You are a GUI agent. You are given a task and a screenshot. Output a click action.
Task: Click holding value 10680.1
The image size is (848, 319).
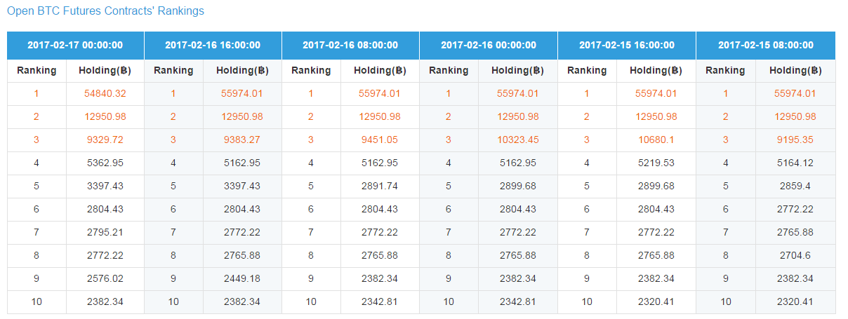pyautogui.click(x=656, y=140)
